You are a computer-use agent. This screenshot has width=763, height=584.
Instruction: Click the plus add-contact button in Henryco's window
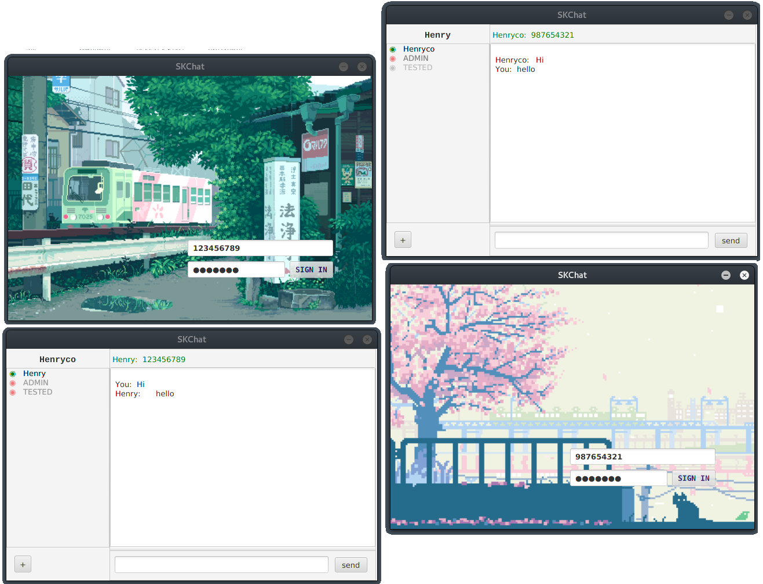(23, 564)
